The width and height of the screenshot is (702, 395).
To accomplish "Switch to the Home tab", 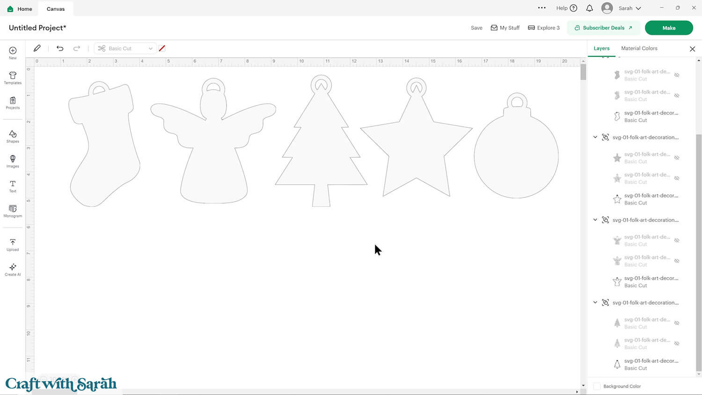I will pyautogui.click(x=20, y=9).
